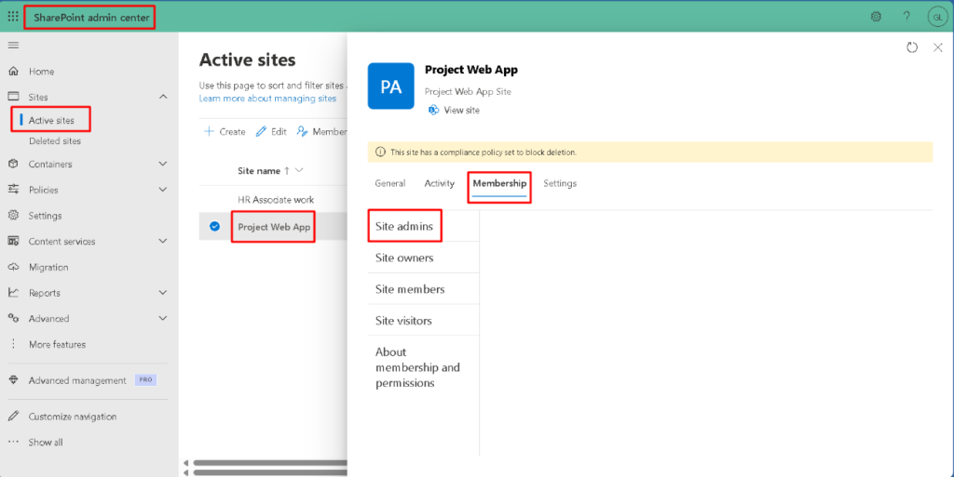Go to Deleted sites in sidebar
Screen dimensions: 954x477
[x=55, y=140]
